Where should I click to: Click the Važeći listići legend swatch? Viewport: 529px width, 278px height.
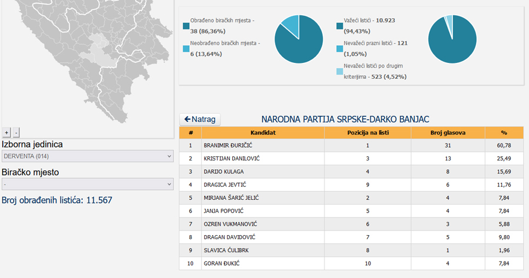tap(340, 26)
